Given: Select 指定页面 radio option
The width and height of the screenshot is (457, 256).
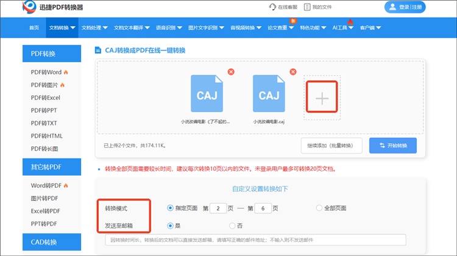Looking at the screenshot, I should 170,208.
